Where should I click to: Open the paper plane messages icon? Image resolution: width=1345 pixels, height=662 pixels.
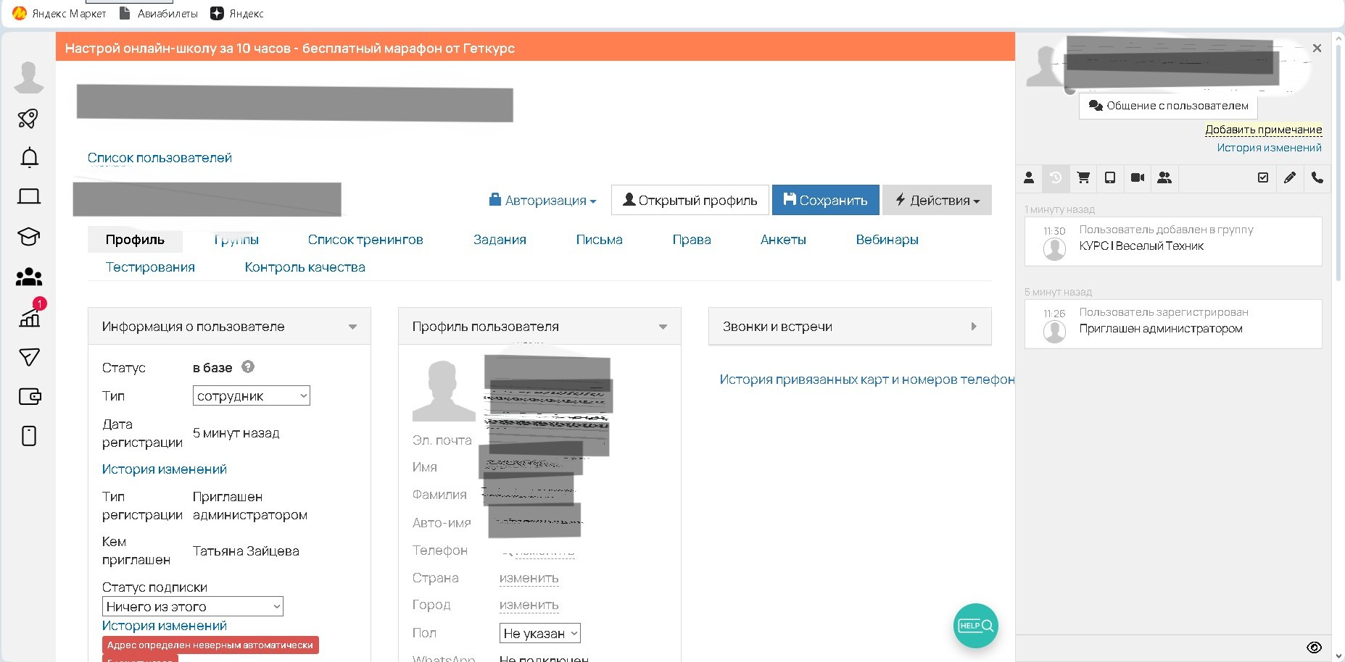(29, 356)
